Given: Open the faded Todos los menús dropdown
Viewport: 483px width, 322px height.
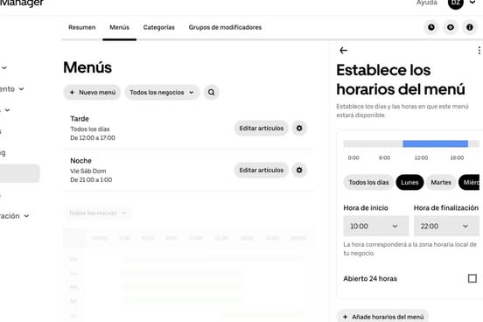Looking at the screenshot, I should [x=97, y=213].
